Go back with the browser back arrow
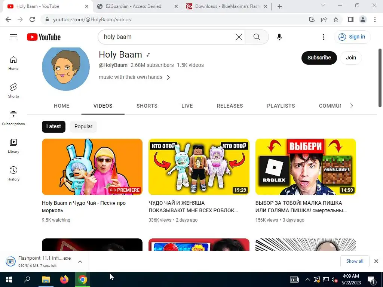This screenshot has width=383, height=287. tap(8, 19)
